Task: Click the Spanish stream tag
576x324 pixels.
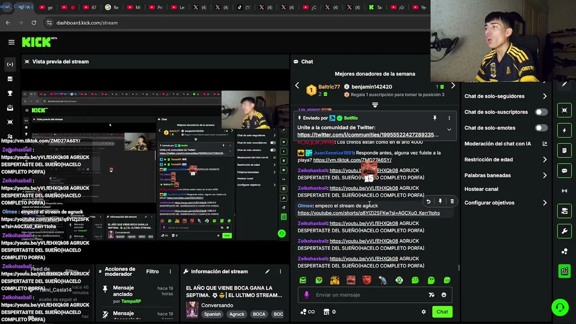Action: click(x=212, y=314)
